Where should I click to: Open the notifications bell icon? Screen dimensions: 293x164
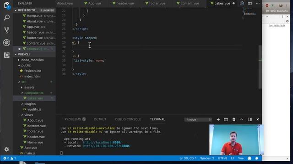point(257,158)
